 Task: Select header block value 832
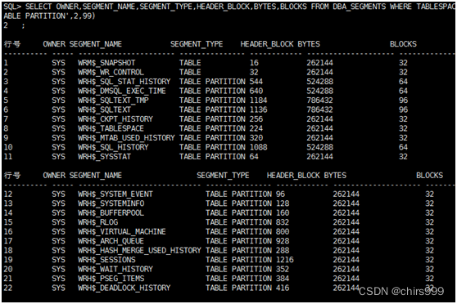[283, 222]
